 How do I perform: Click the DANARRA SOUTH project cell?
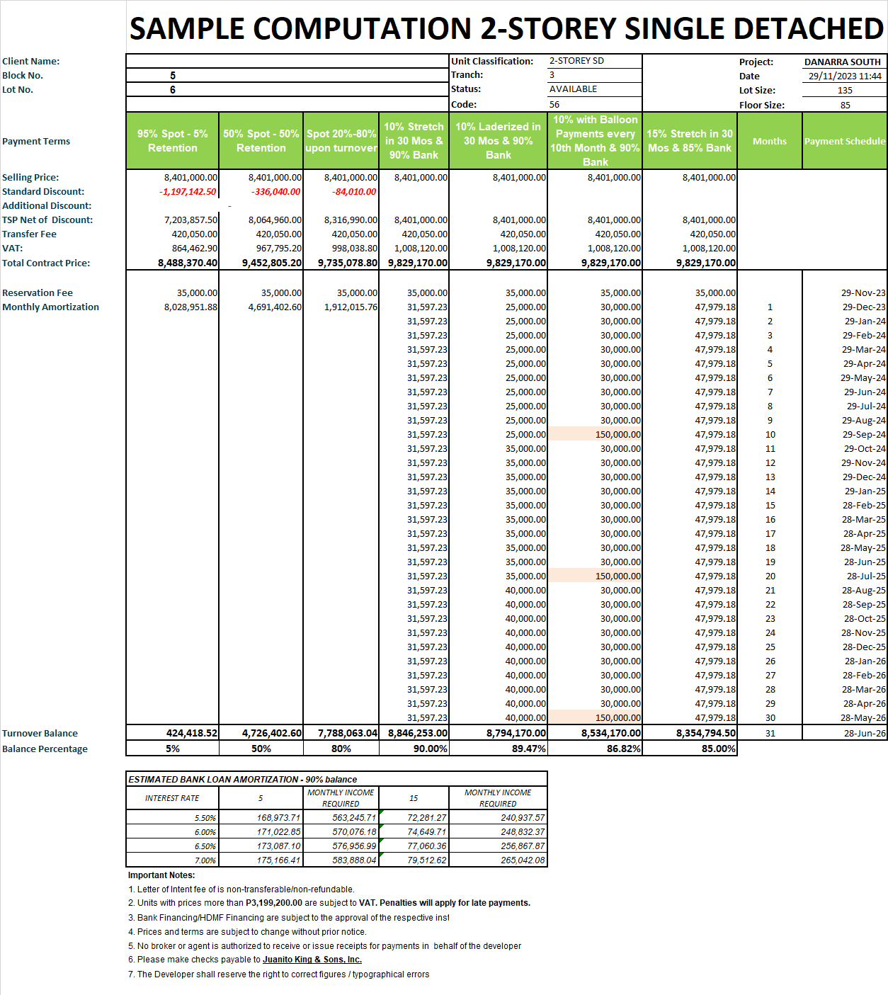(842, 62)
